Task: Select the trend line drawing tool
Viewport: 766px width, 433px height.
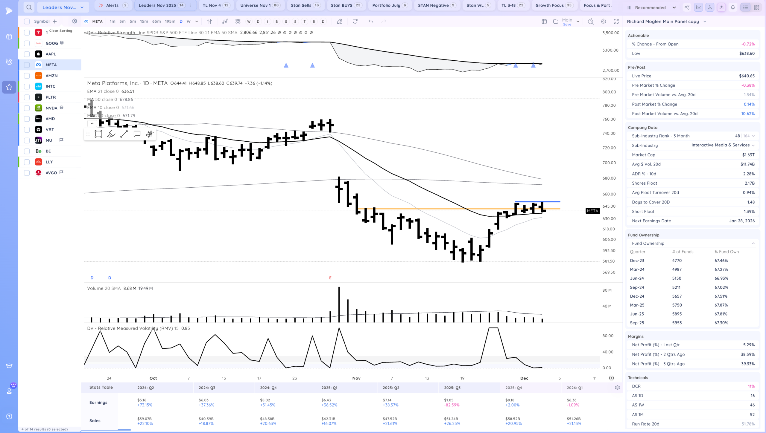Action: point(124,134)
